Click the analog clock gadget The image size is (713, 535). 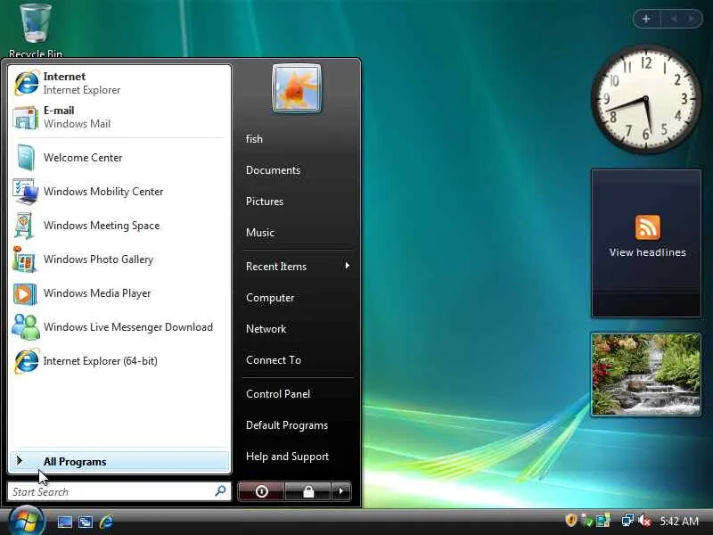pyautogui.click(x=645, y=99)
